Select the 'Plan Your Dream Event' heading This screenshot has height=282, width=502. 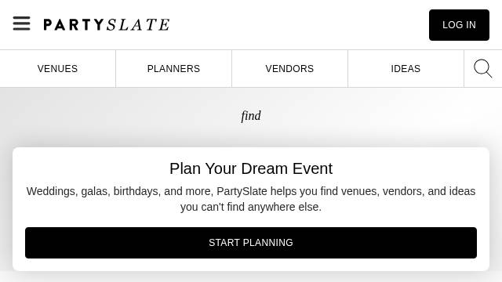[x=251, y=168]
